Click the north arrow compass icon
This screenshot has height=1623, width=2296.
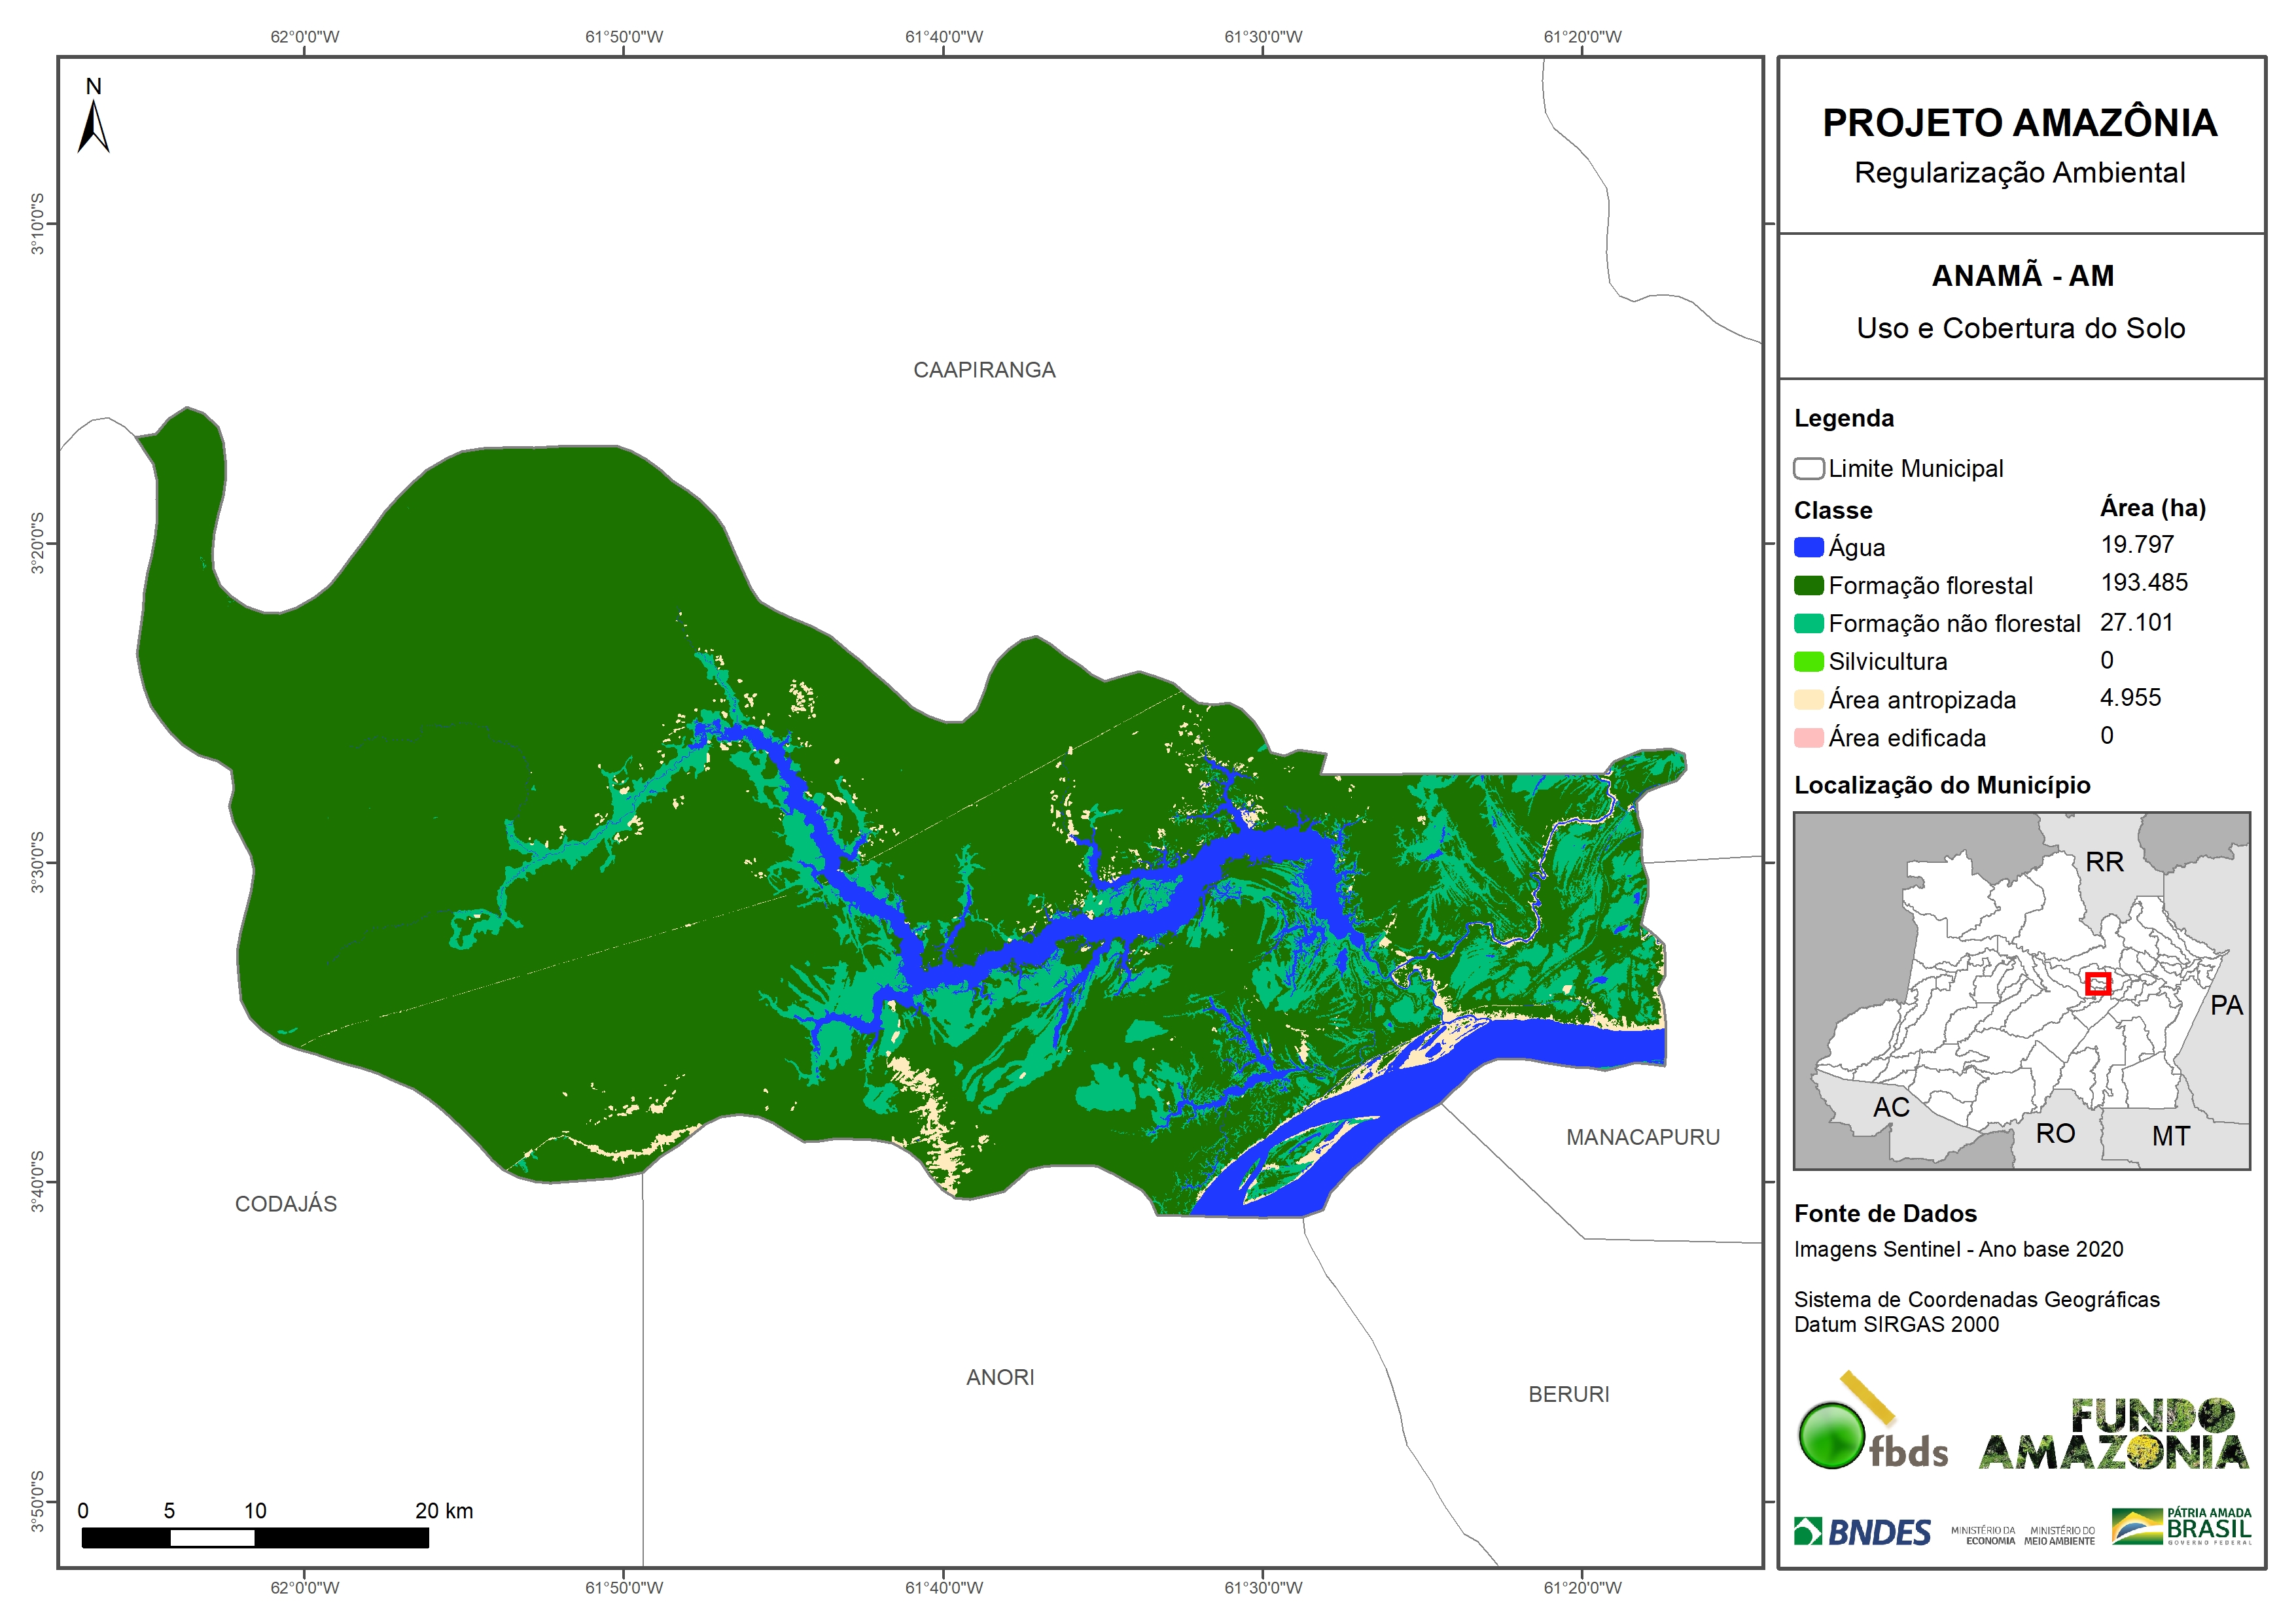point(93,125)
